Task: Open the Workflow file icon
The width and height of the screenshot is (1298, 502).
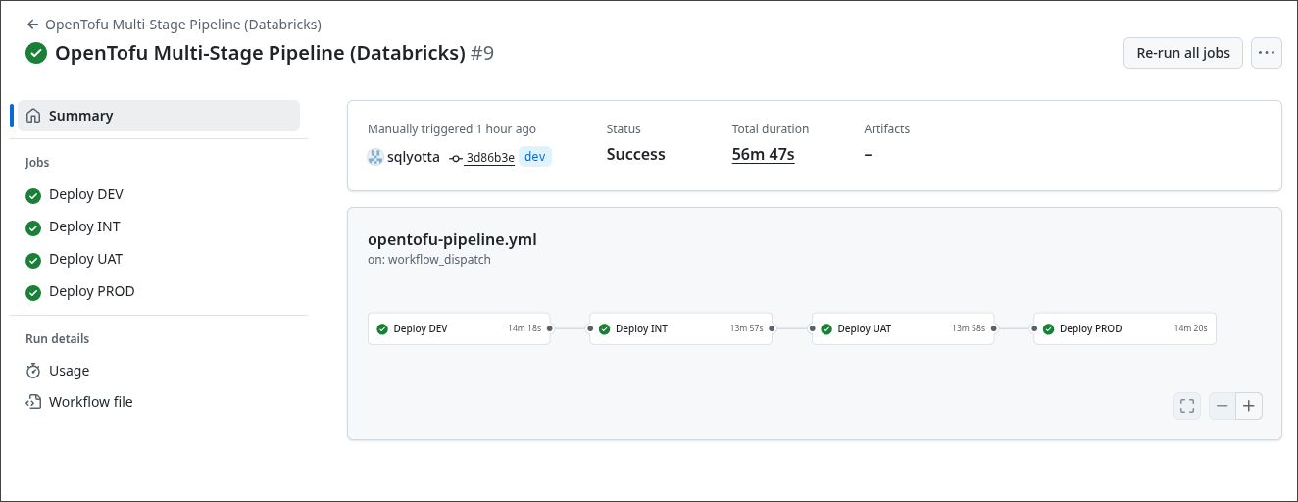Action: point(33,402)
